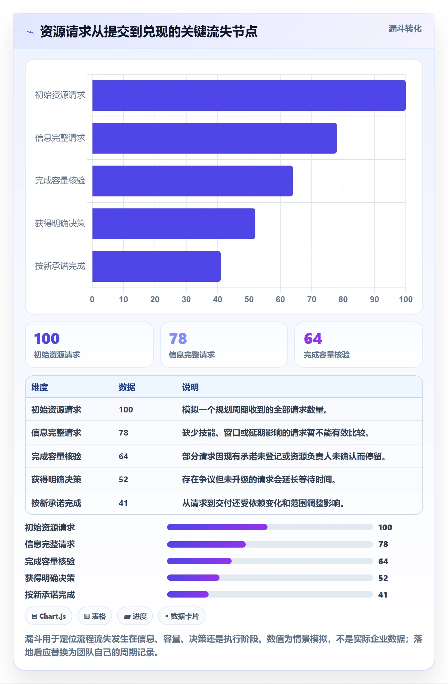
Task: Click description 模拟一个规划周期收到的全部请求数量。
Action: click(x=255, y=410)
